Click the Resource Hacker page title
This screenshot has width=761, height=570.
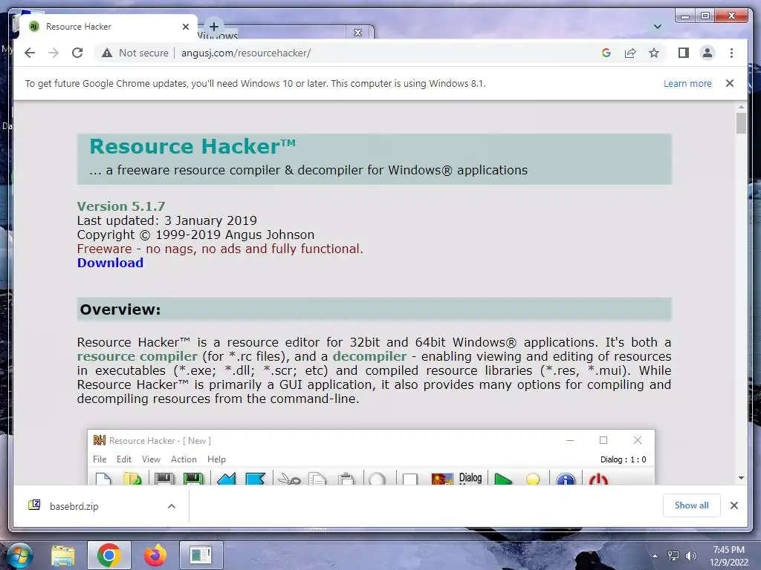[x=192, y=146]
